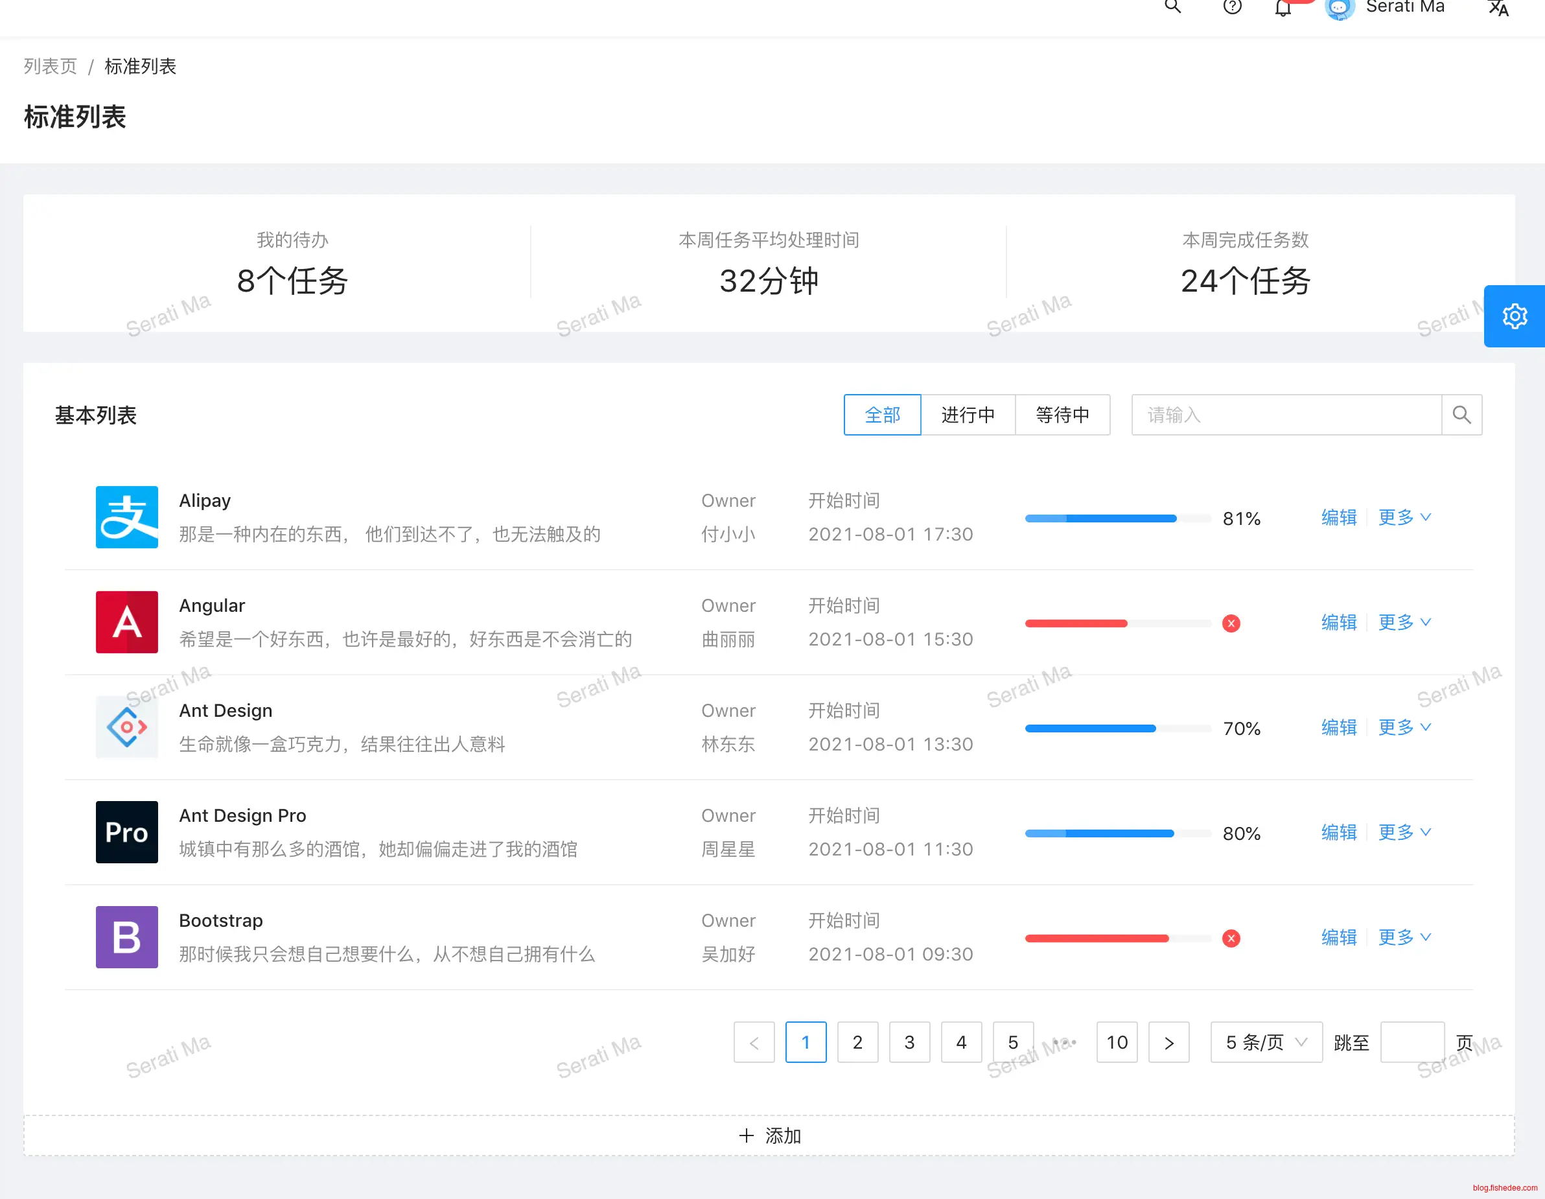Click the list search button icon

(x=1461, y=415)
